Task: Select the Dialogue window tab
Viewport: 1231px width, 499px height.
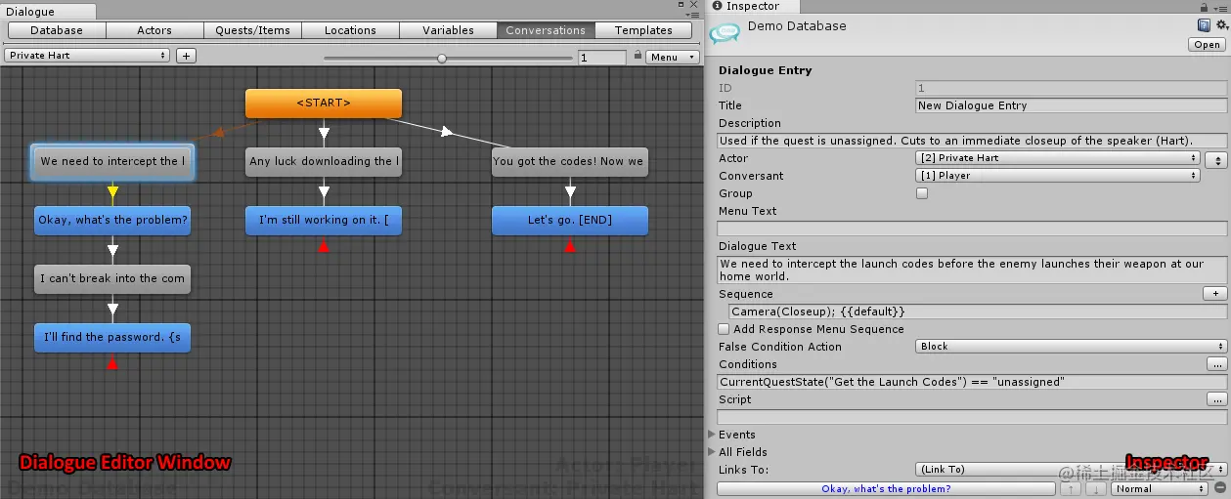Action: coord(48,12)
